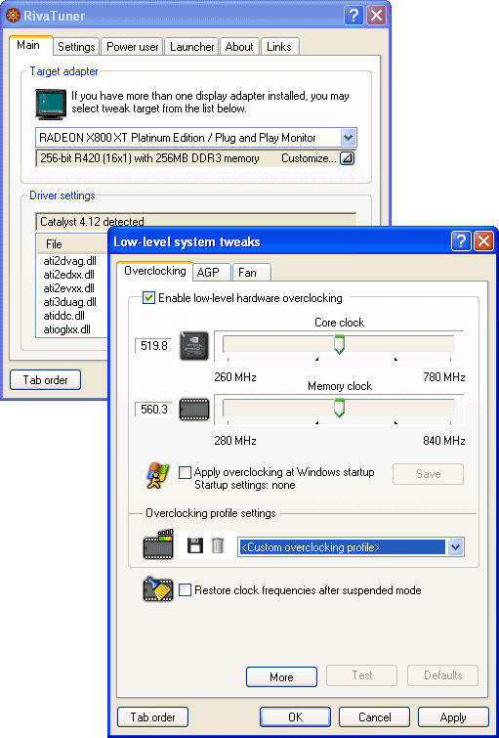Toggle Enable low-level hardware overclocking

click(148, 298)
